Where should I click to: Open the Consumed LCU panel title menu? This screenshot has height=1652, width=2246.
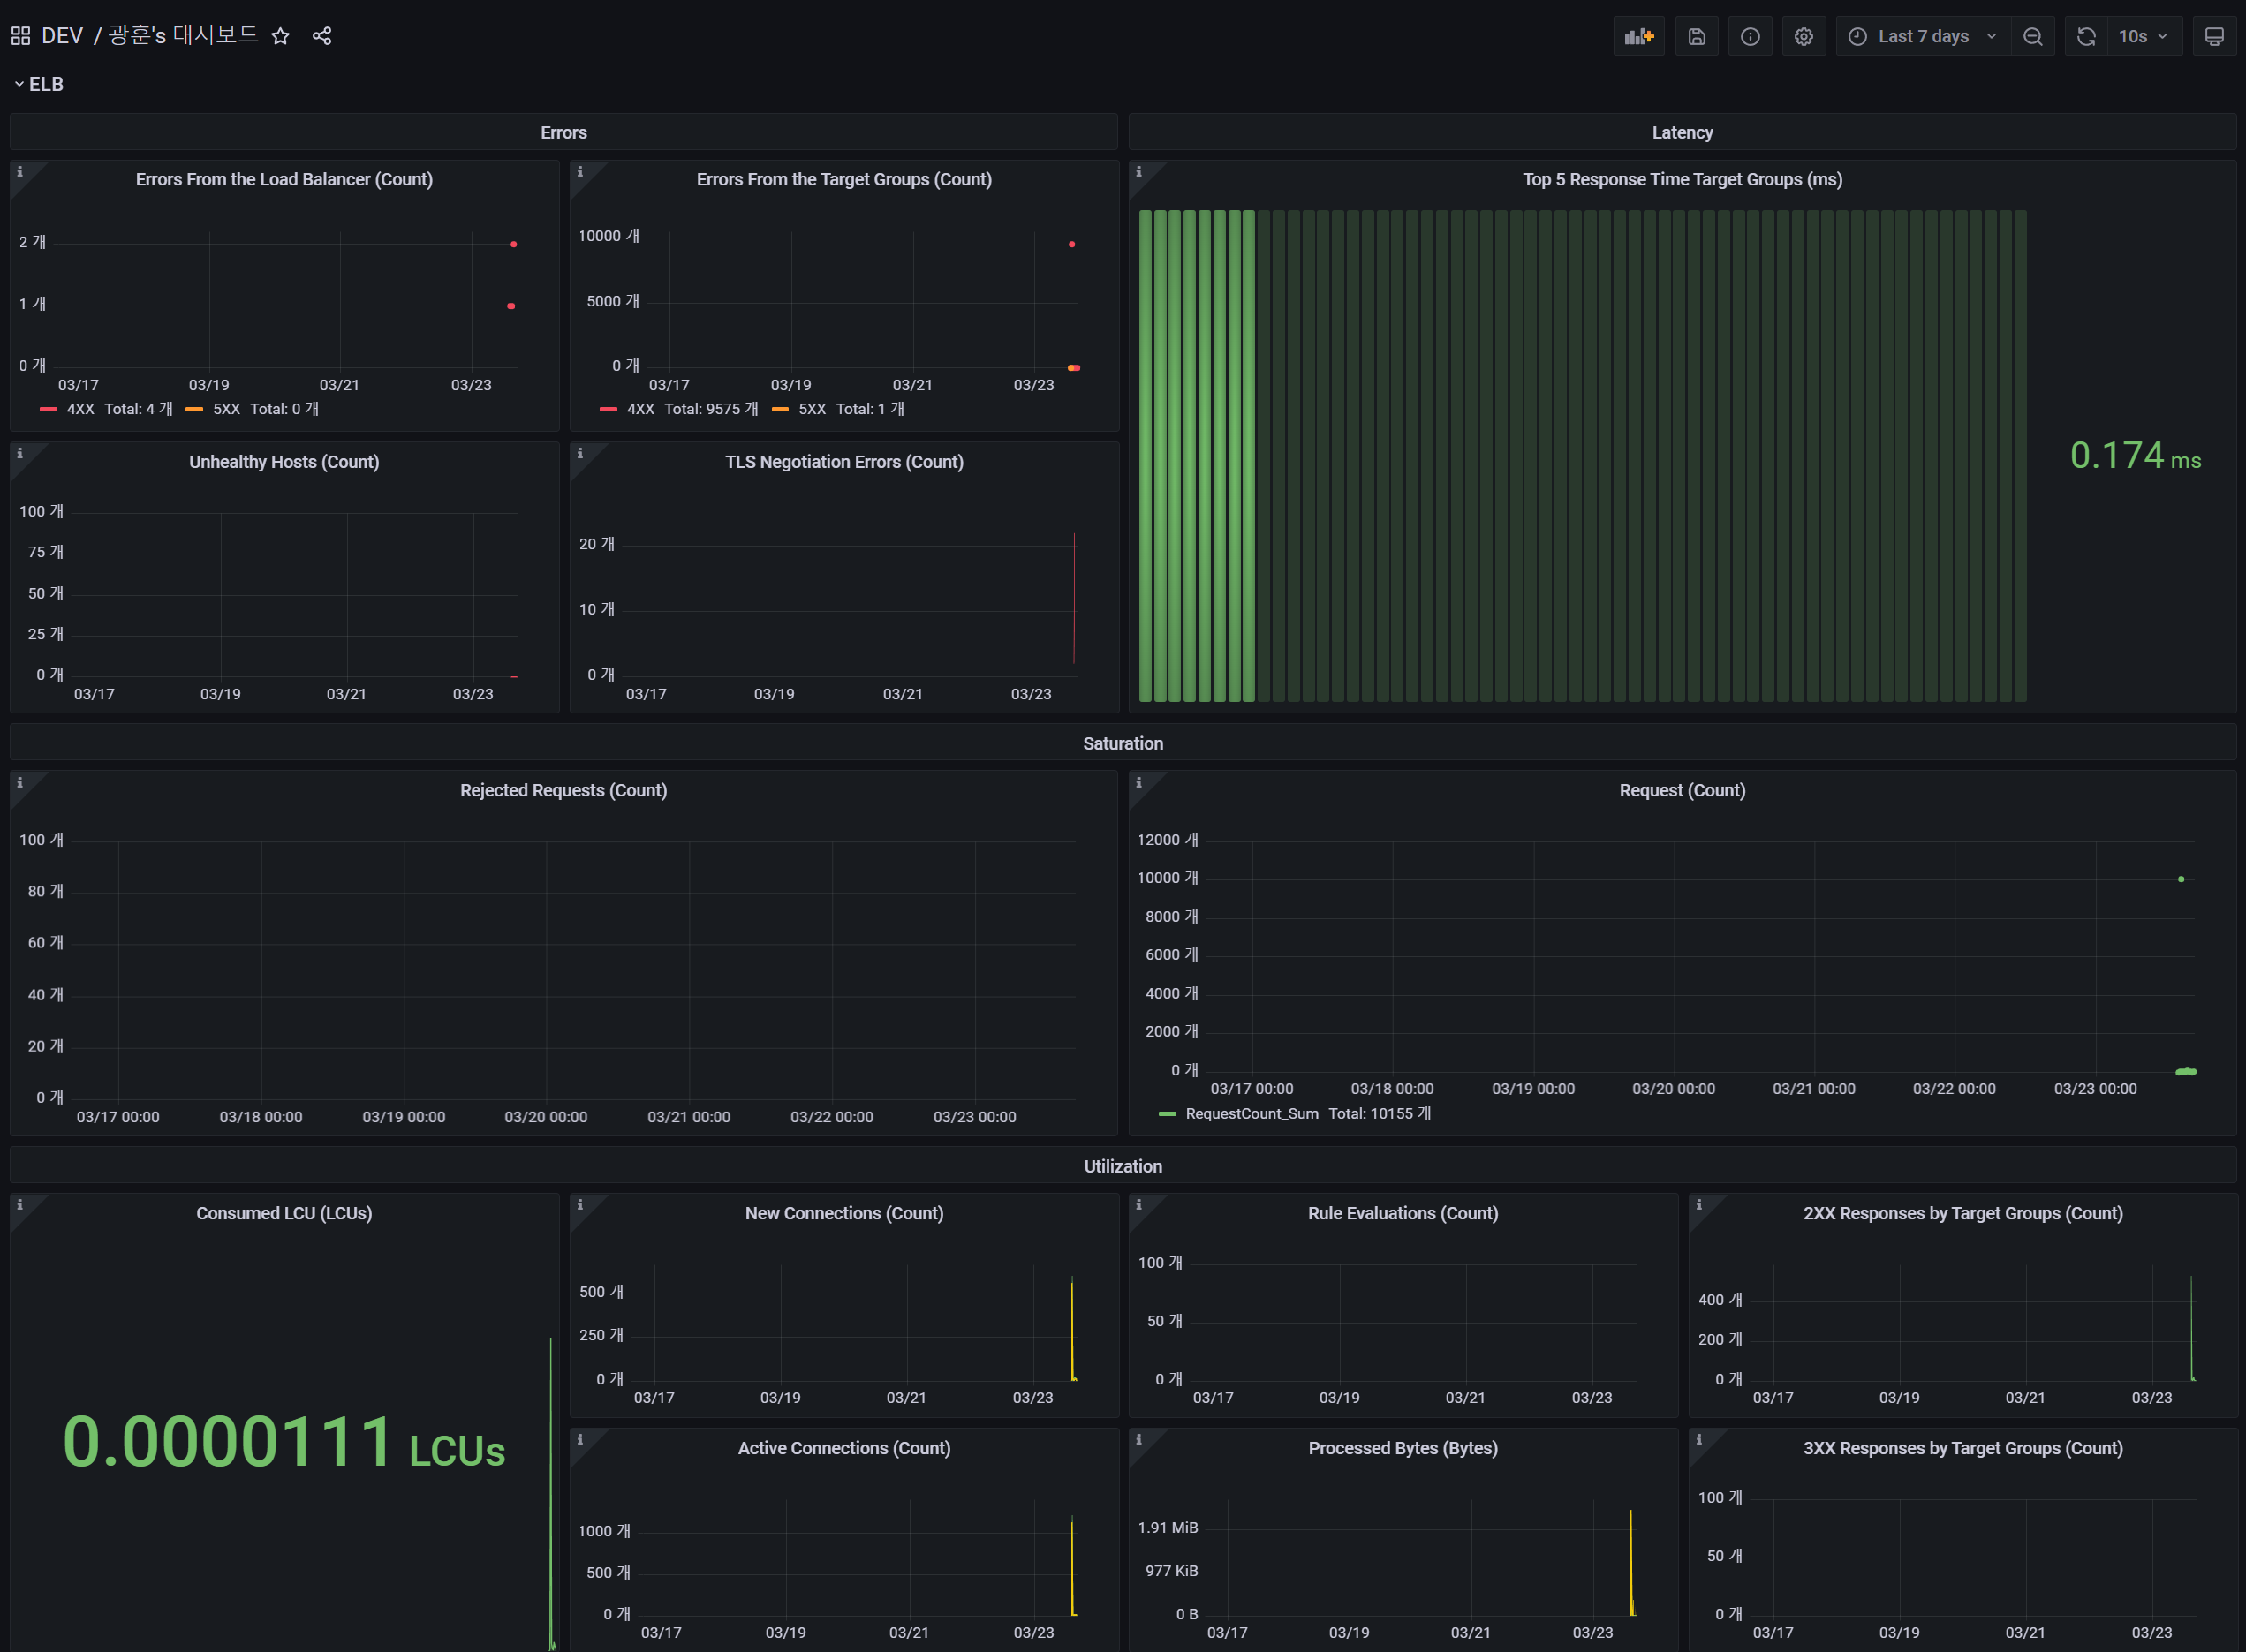click(x=283, y=1213)
